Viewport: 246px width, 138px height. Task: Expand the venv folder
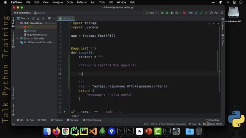pyautogui.click(x=21, y=27)
